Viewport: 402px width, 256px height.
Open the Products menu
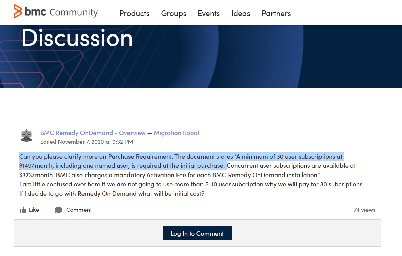point(134,14)
